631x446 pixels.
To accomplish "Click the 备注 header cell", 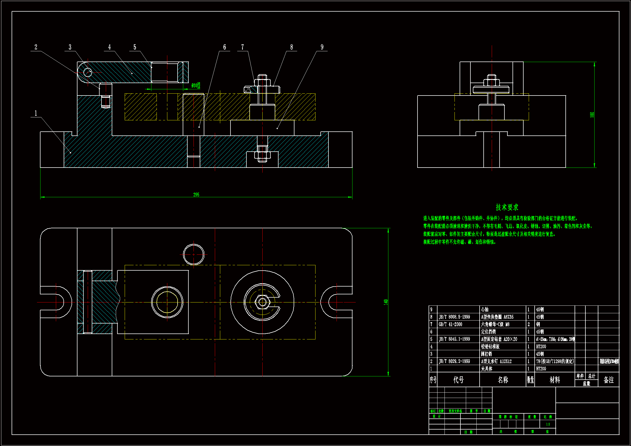I will (x=608, y=380).
